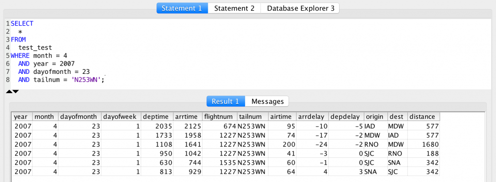Click the origin column header
The width and height of the screenshot is (496, 182).
pos(376,117)
